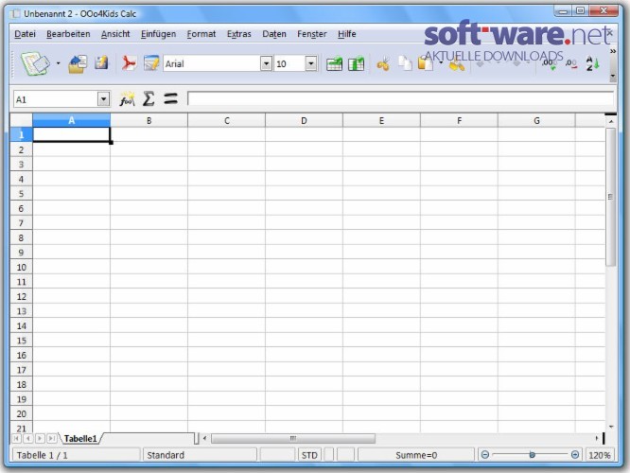Click Delete decimal place icon
Image resolution: width=630 pixels, height=473 pixels.
571,63
